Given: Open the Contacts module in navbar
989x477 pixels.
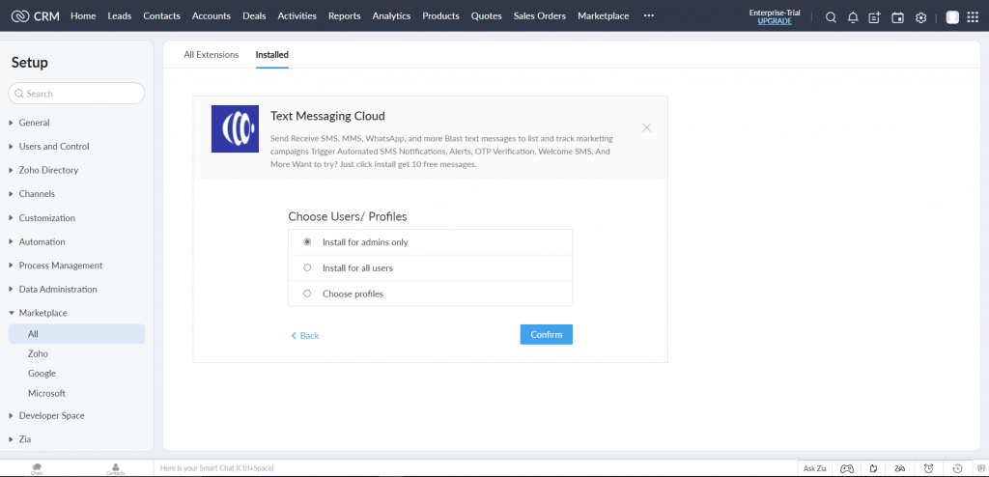Looking at the screenshot, I should coord(161,15).
